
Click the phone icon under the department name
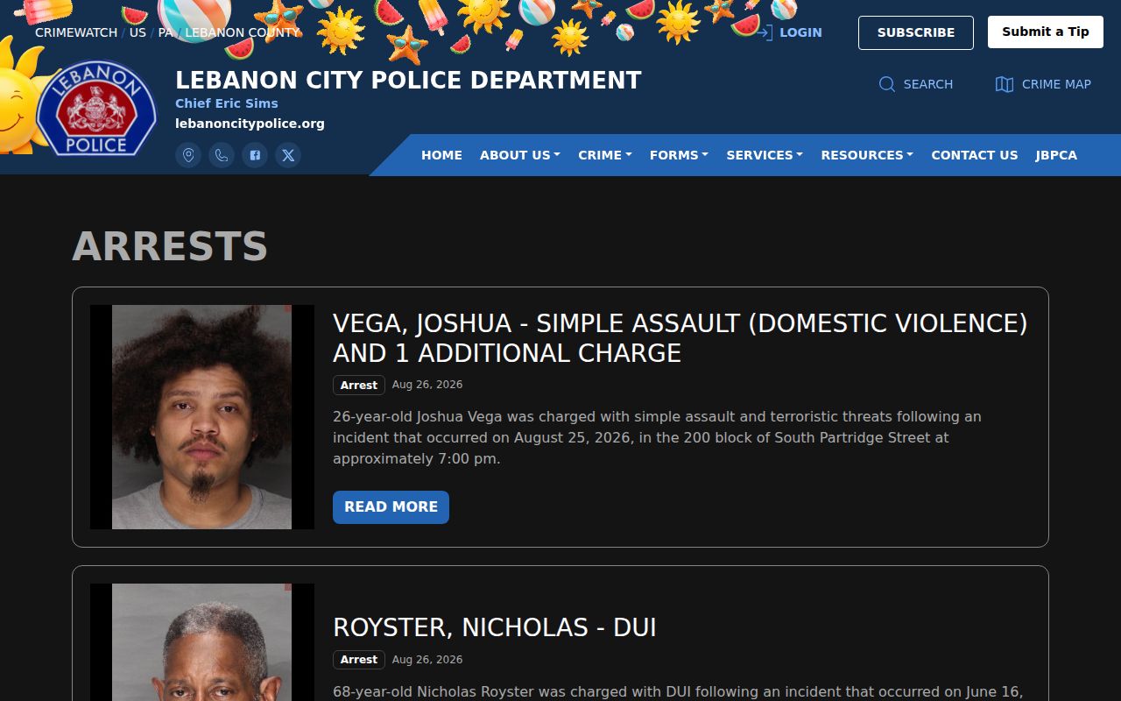point(222,155)
